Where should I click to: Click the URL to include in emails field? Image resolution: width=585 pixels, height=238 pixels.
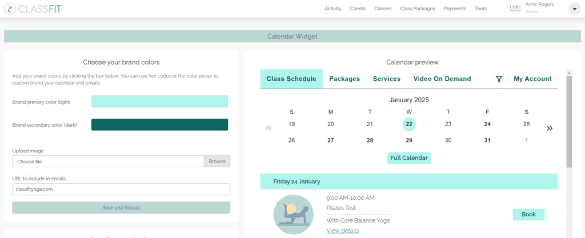tap(121, 189)
